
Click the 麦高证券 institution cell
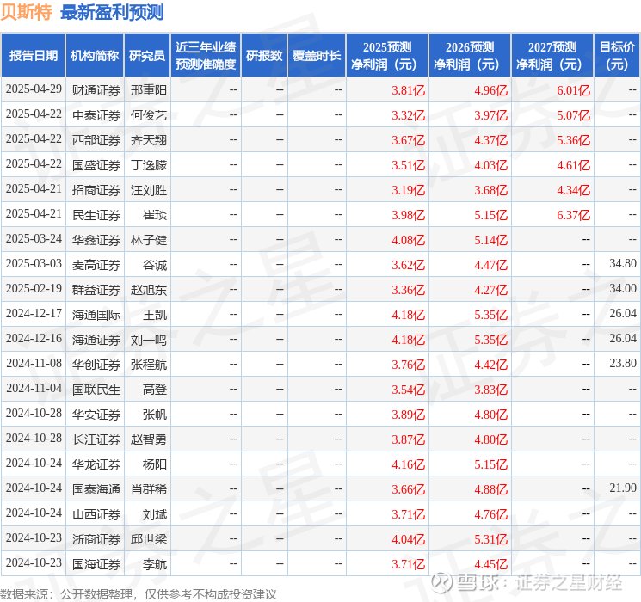point(96,265)
